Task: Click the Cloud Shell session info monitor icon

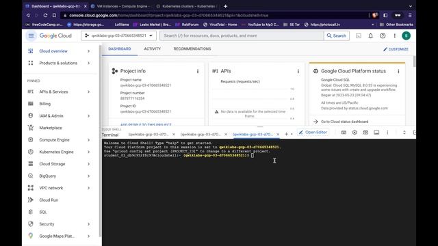Action: coord(376,133)
